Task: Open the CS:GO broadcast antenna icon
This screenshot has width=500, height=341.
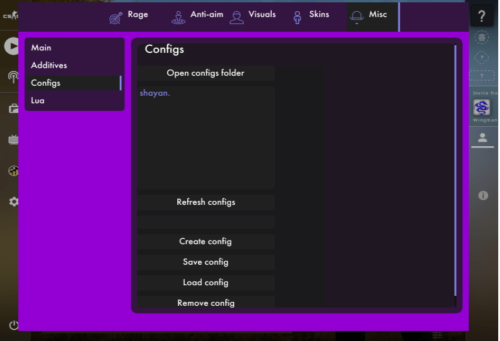Action: [x=13, y=77]
